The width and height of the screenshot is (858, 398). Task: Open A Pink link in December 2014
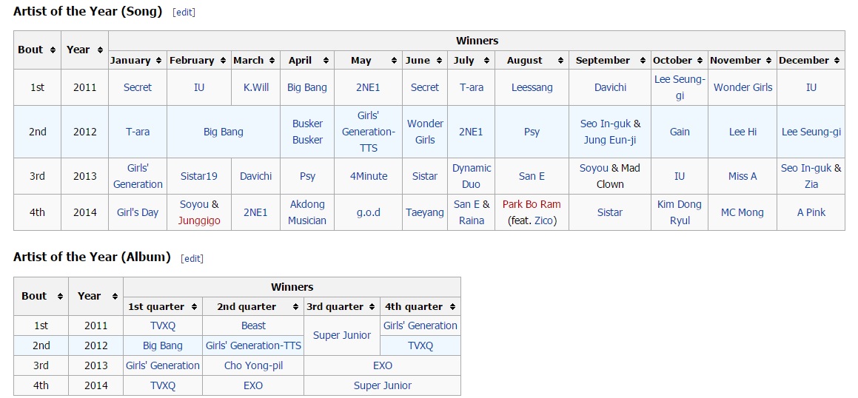tap(811, 212)
